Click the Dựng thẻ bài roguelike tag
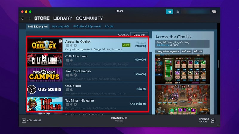 (168, 52)
